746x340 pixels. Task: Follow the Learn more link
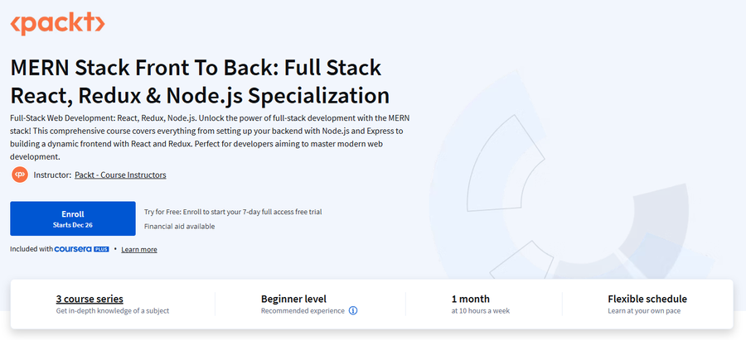139,249
